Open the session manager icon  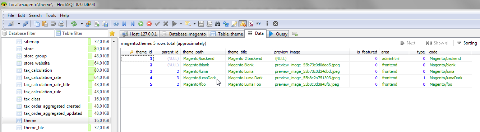click(11, 24)
